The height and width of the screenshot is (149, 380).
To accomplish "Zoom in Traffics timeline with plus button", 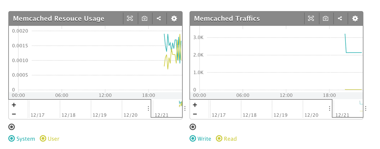I will pyautogui.click(x=195, y=105).
